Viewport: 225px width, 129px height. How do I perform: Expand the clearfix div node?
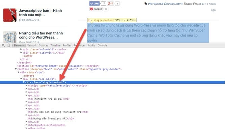pyautogui.click(x=21, y=53)
